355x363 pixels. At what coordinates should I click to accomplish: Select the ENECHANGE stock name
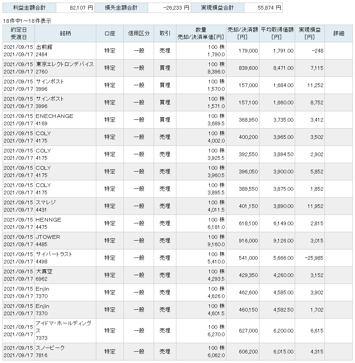pyautogui.click(x=55, y=116)
